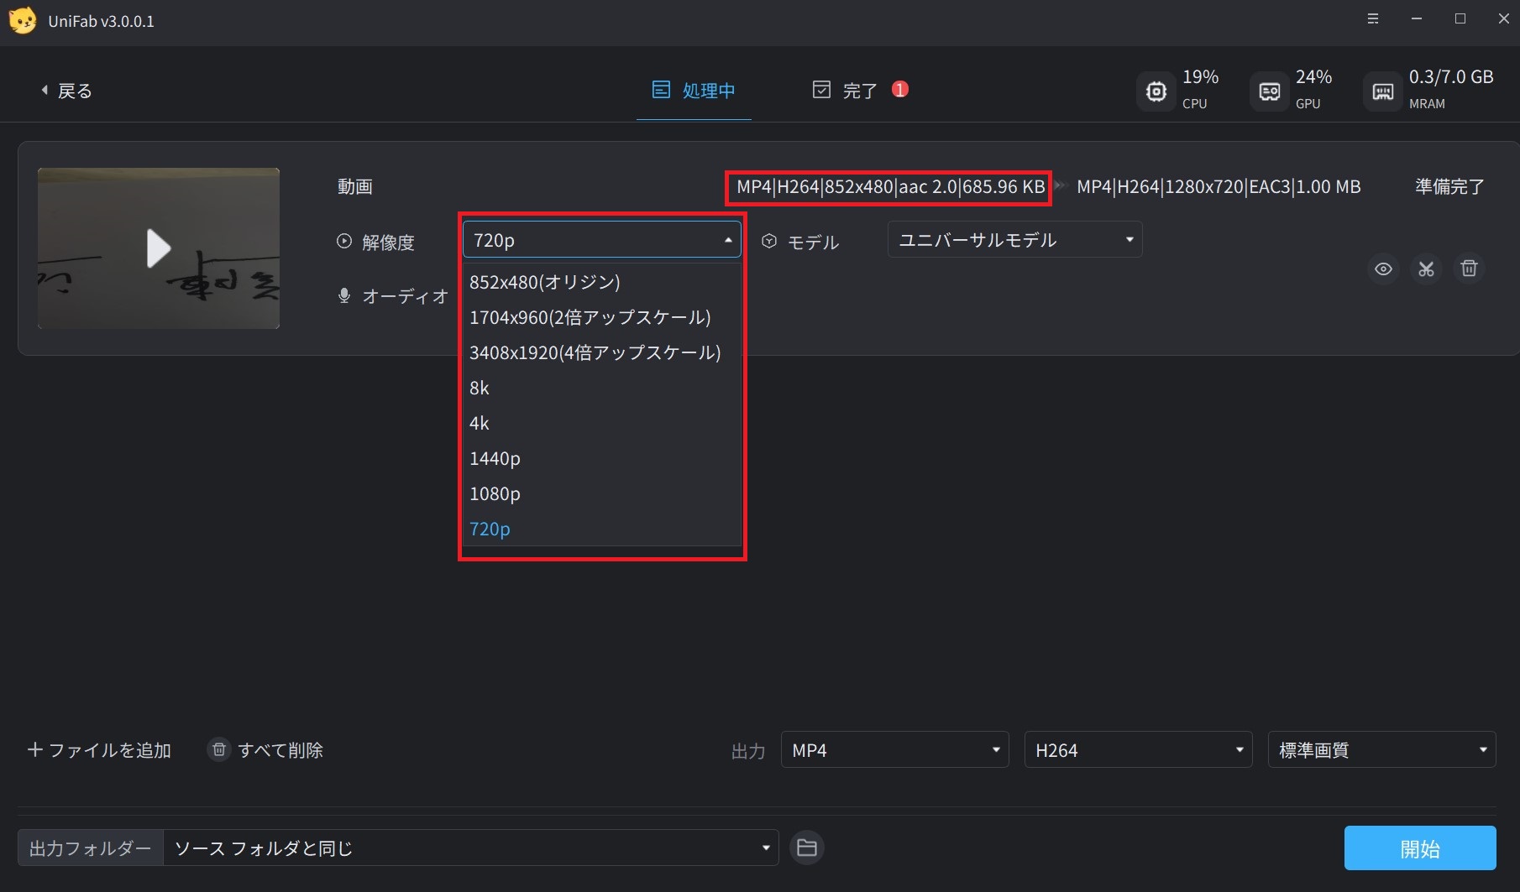Click すべて削除 to remove all
Image resolution: width=1520 pixels, height=892 pixels.
[x=265, y=750]
